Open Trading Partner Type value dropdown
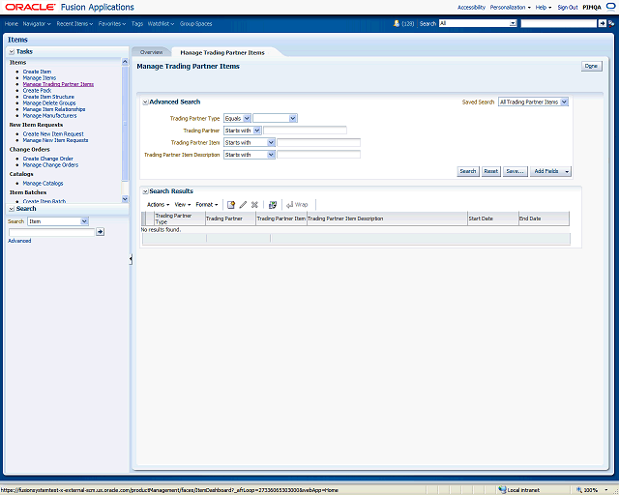 point(292,118)
